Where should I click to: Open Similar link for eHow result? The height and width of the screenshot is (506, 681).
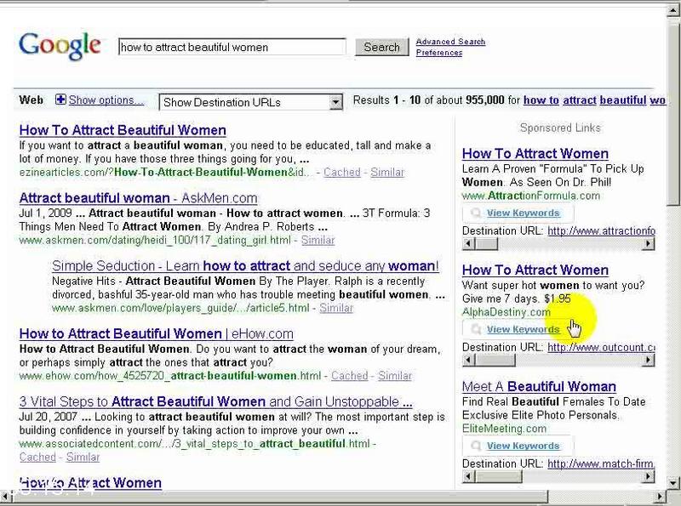click(395, 375)
